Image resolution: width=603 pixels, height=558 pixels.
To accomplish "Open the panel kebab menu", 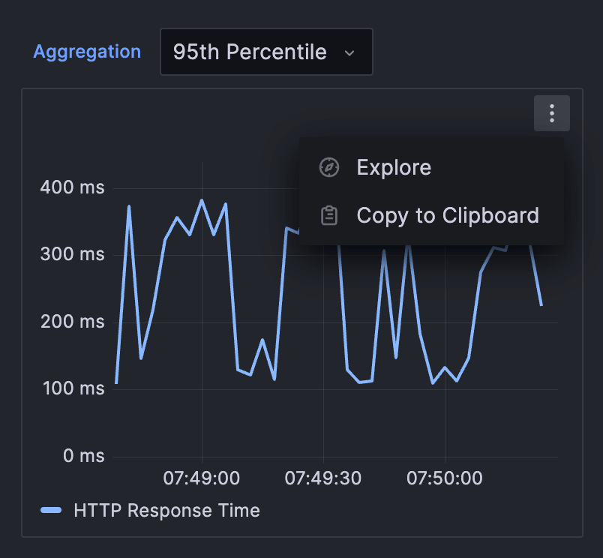I will [551, 113].
